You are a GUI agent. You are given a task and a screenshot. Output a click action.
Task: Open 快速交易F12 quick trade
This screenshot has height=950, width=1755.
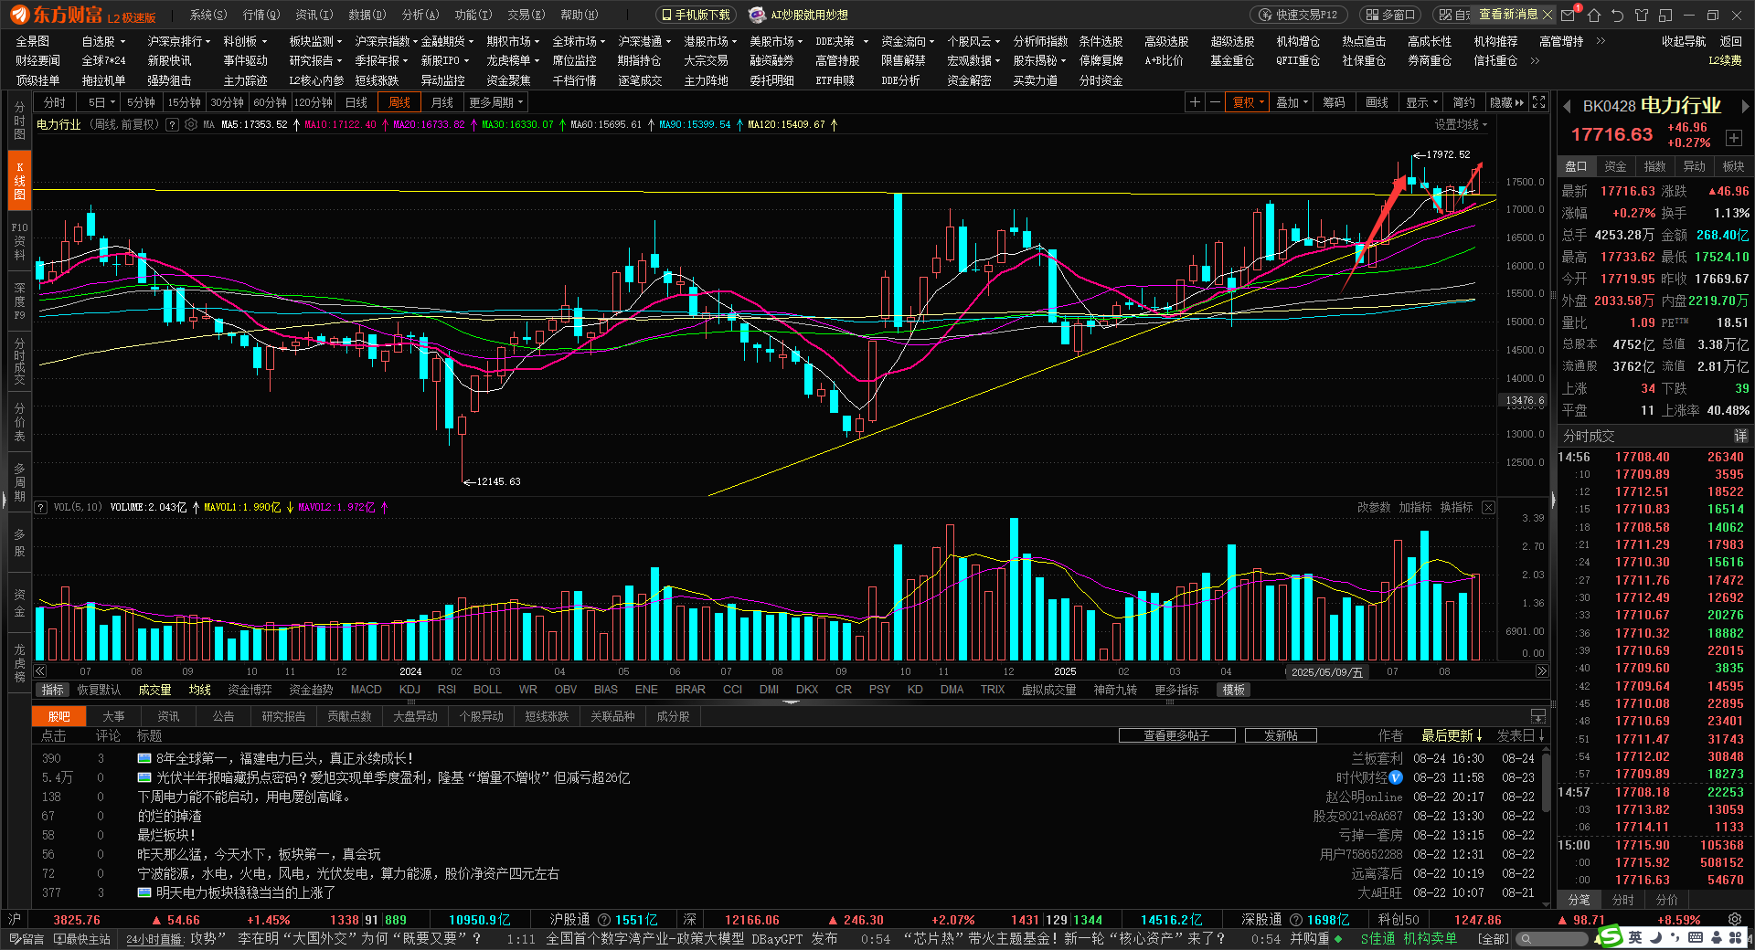click(x=1298, y=15)
